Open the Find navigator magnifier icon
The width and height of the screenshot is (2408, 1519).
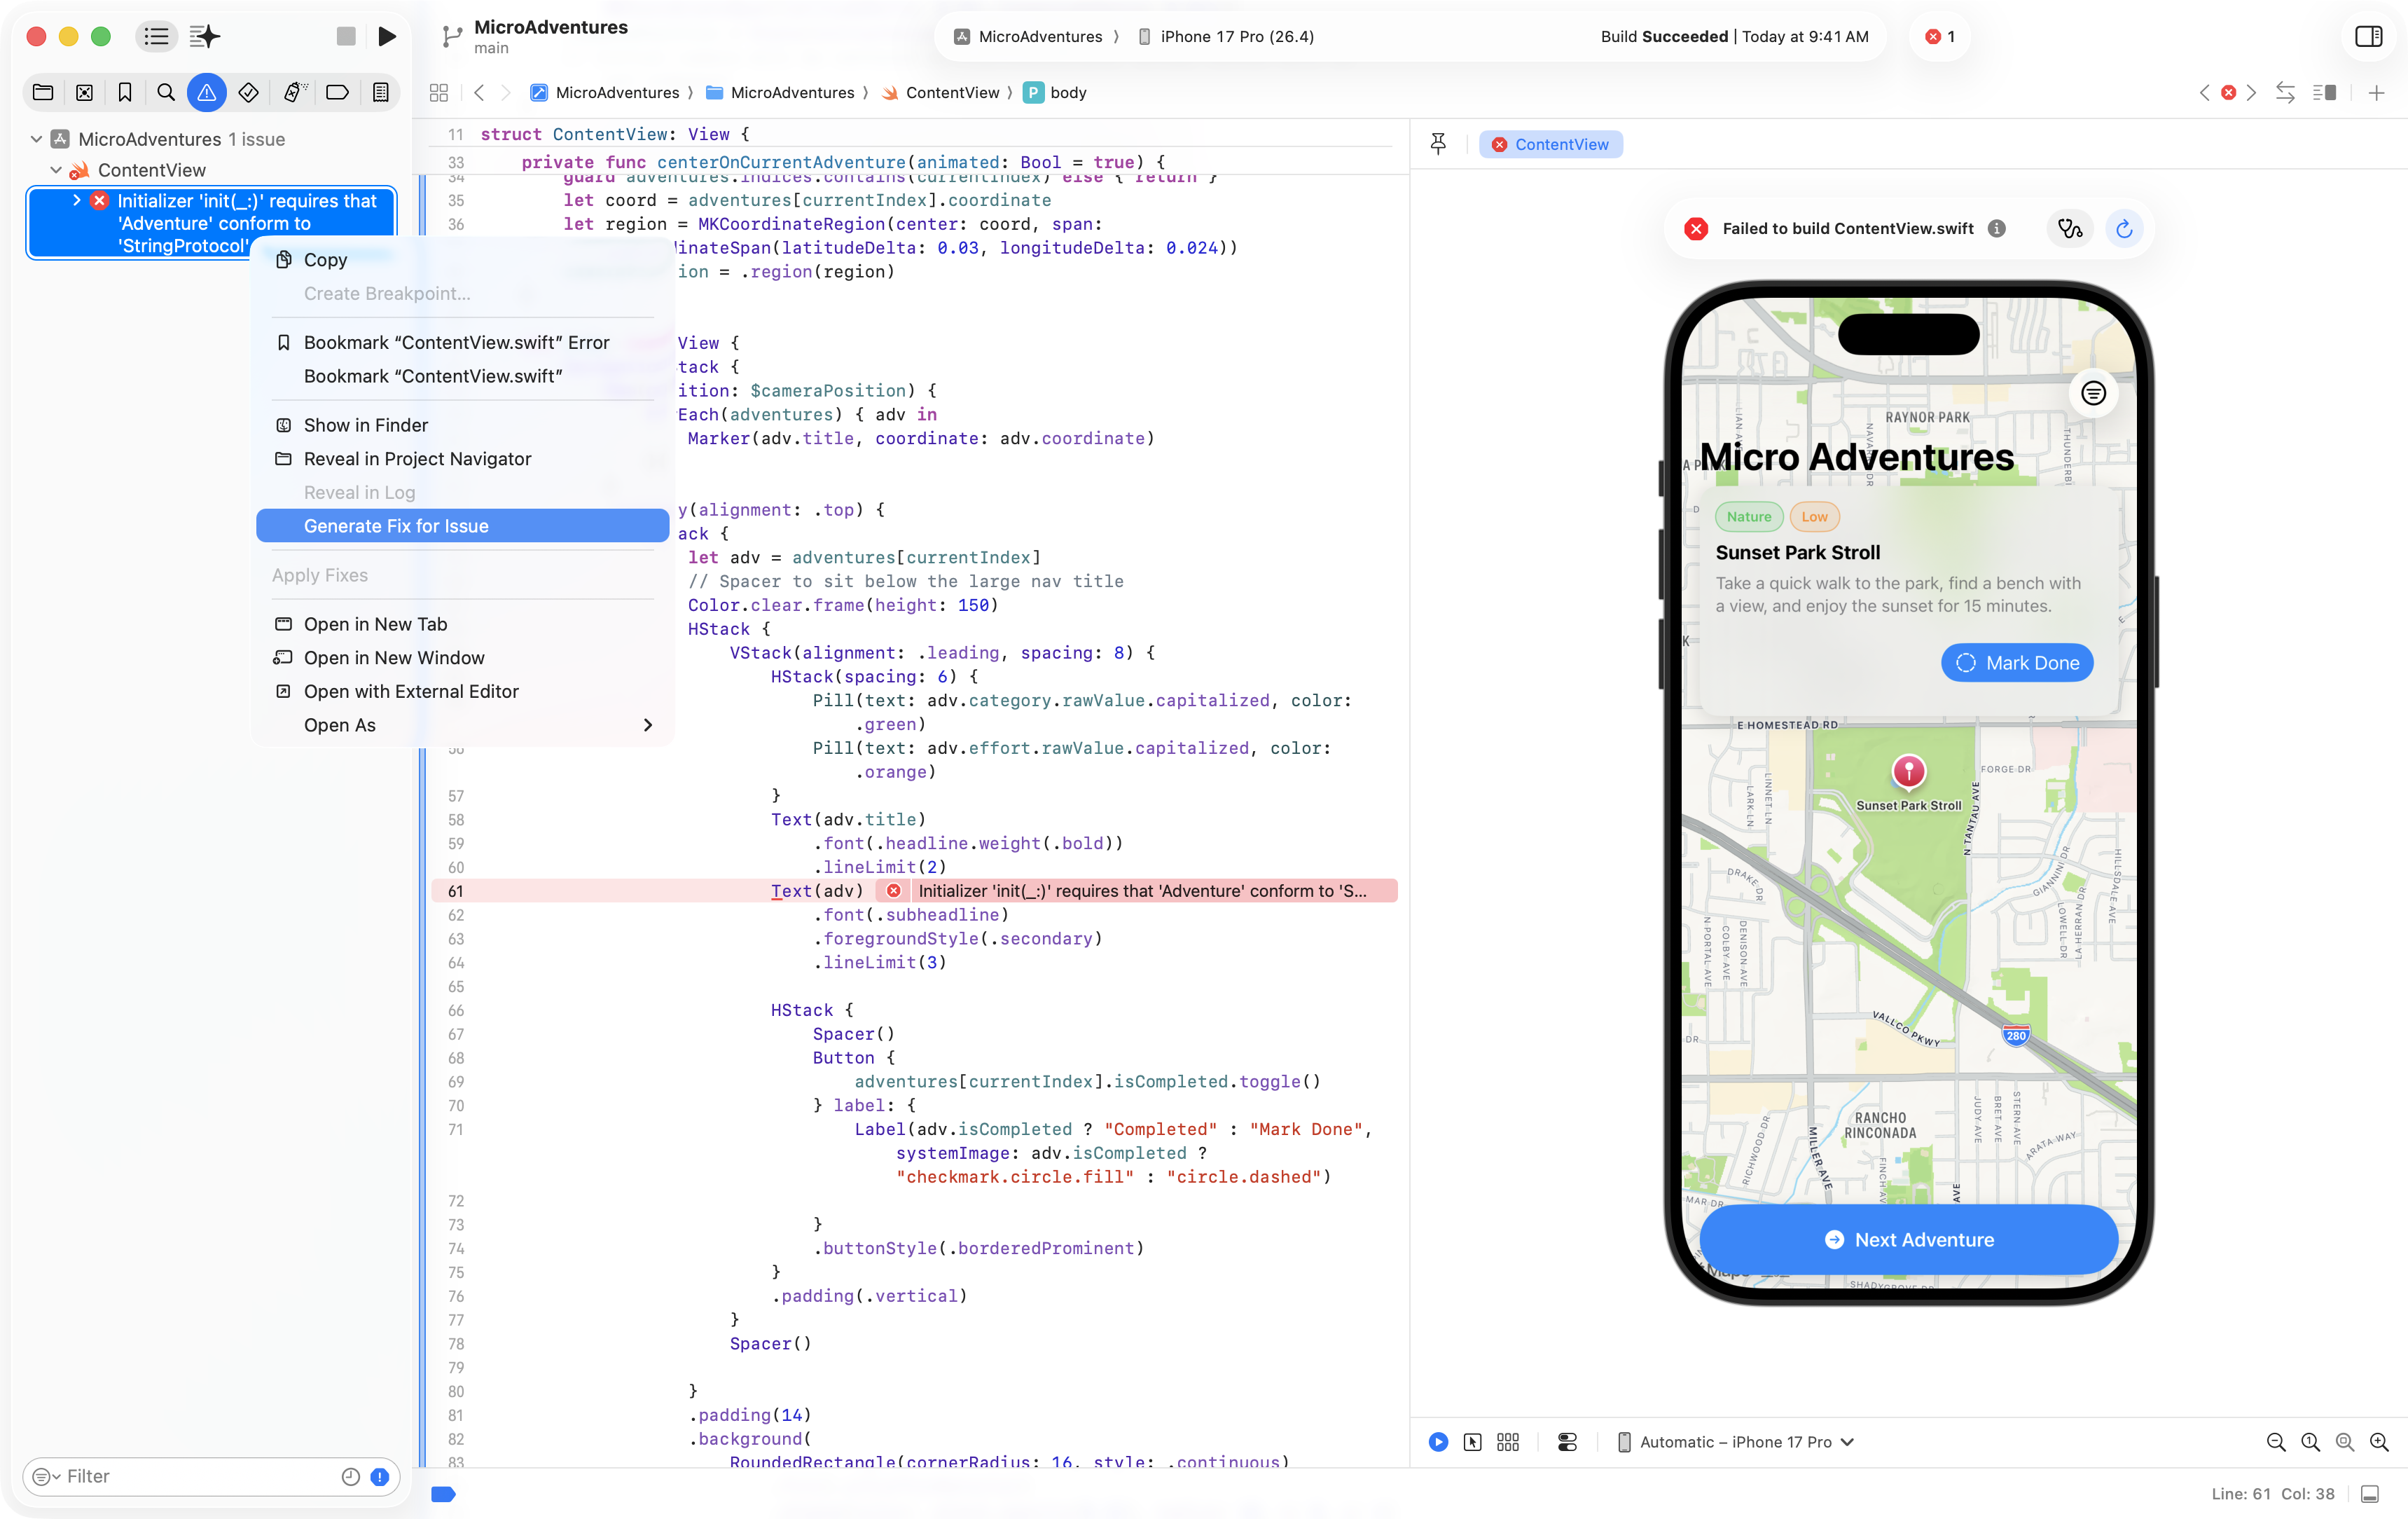166,93
